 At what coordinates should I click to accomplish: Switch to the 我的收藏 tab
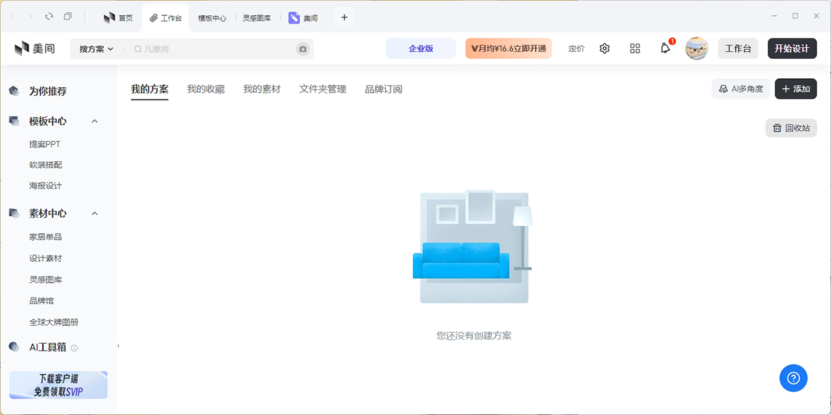click(206, 89)
